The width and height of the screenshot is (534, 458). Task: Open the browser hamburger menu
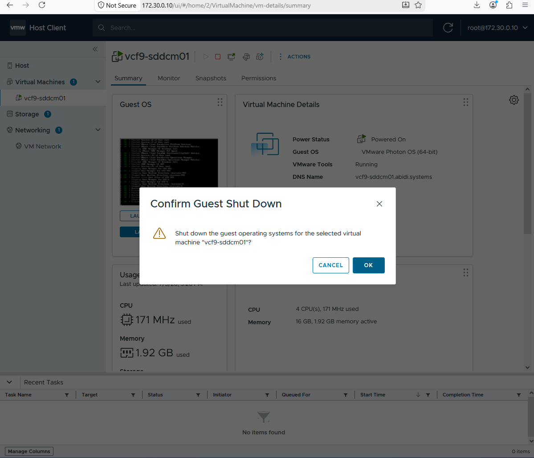click(x=525, y=5)
